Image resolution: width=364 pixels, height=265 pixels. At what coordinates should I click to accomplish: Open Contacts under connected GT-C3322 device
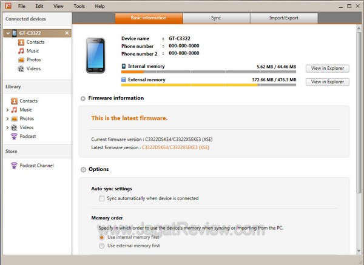click(x=35, y=42)
